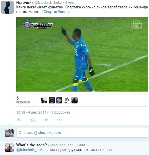Click @twitt_and_eat handle in the reply
Screen dimensions: 149x155
pyautogui.click(x=60, y=145)
